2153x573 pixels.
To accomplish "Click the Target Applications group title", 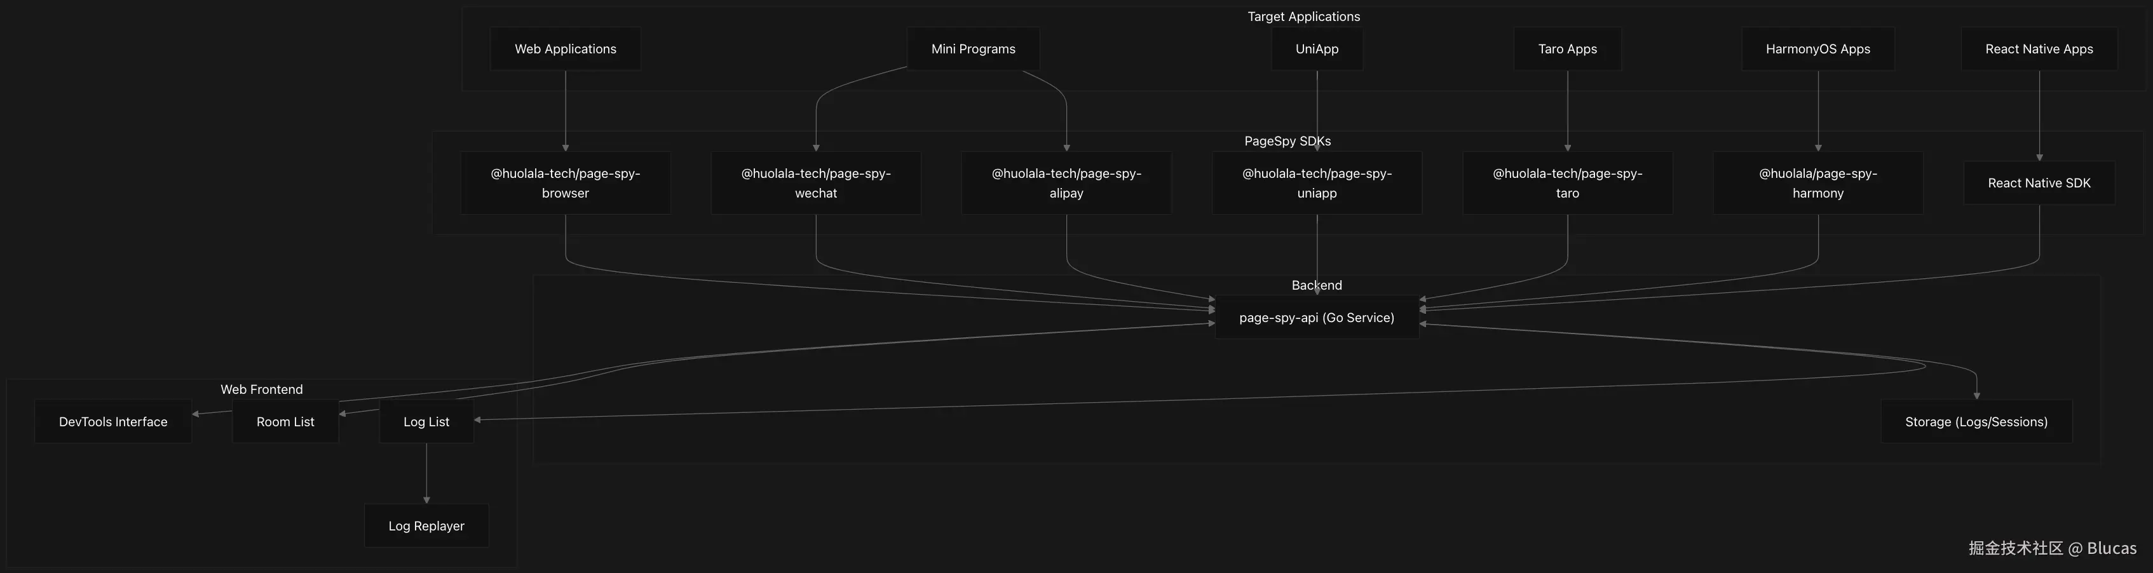I will 1304,17.
